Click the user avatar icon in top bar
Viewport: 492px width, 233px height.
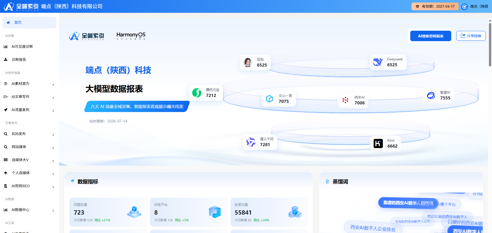point(465,7)
